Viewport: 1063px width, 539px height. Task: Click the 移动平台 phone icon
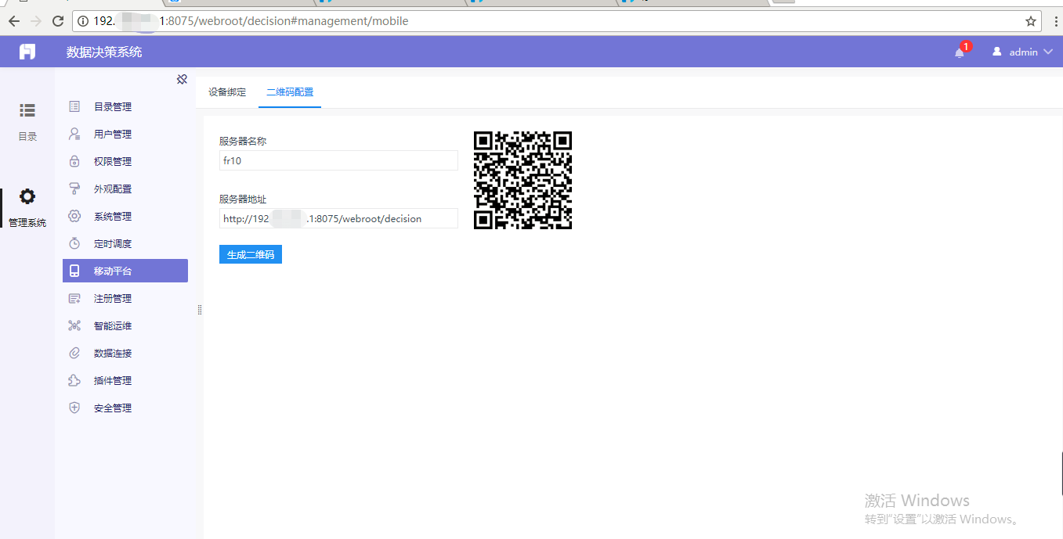74,271
